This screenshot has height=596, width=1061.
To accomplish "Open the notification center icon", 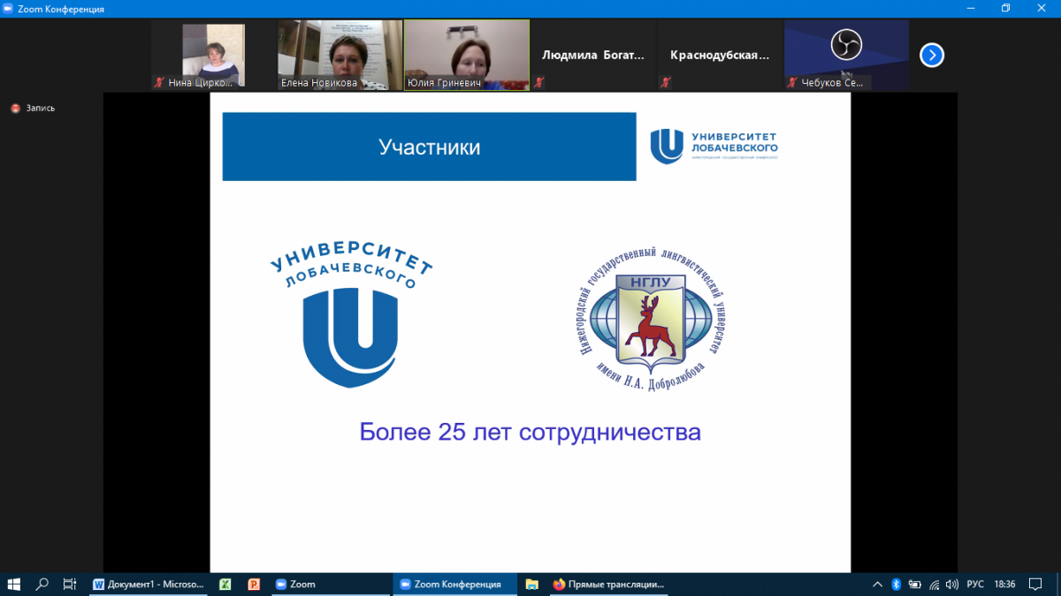I will pos(1034,584).
